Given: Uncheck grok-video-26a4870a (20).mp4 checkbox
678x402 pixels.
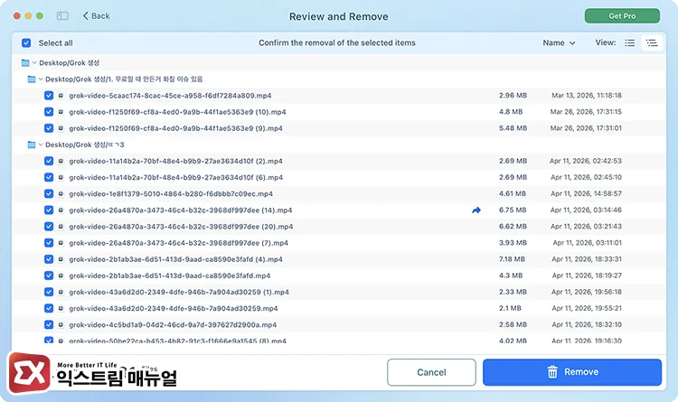Looking at the screenshot, I should click(49, 227).
